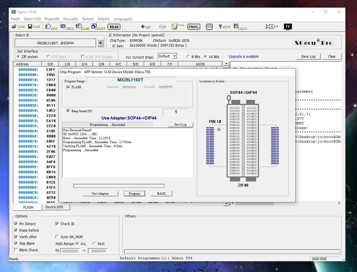Click the red plus ADD icon
This screenshot has height=272, width=357.
click(146, 27)
